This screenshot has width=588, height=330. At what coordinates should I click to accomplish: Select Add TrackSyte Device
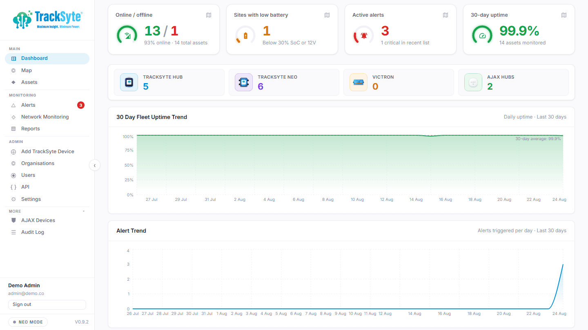point(47,152)
